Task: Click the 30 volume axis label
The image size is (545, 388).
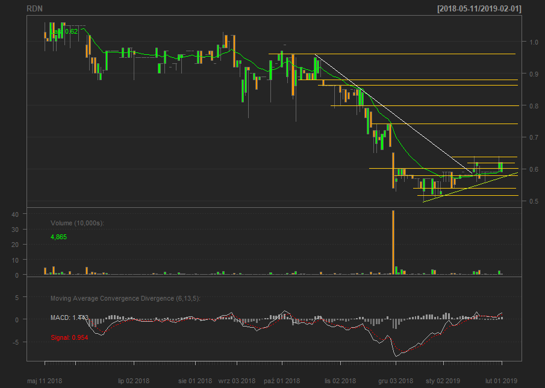Action: tap(15, 230)
